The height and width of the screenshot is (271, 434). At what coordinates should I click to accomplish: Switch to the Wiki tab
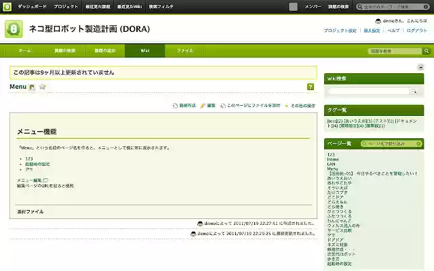145,51
